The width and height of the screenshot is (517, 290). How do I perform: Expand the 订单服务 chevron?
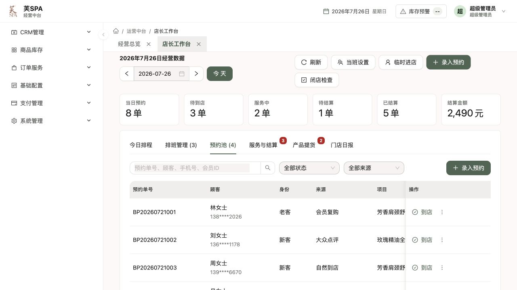89,68
